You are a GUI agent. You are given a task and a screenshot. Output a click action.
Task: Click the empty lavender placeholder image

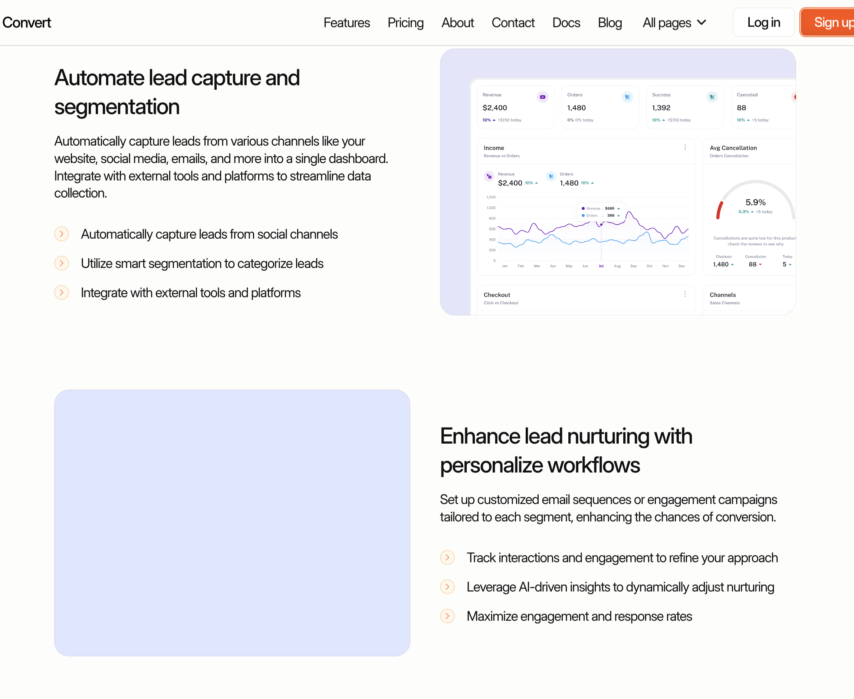(x=232, y=523)
